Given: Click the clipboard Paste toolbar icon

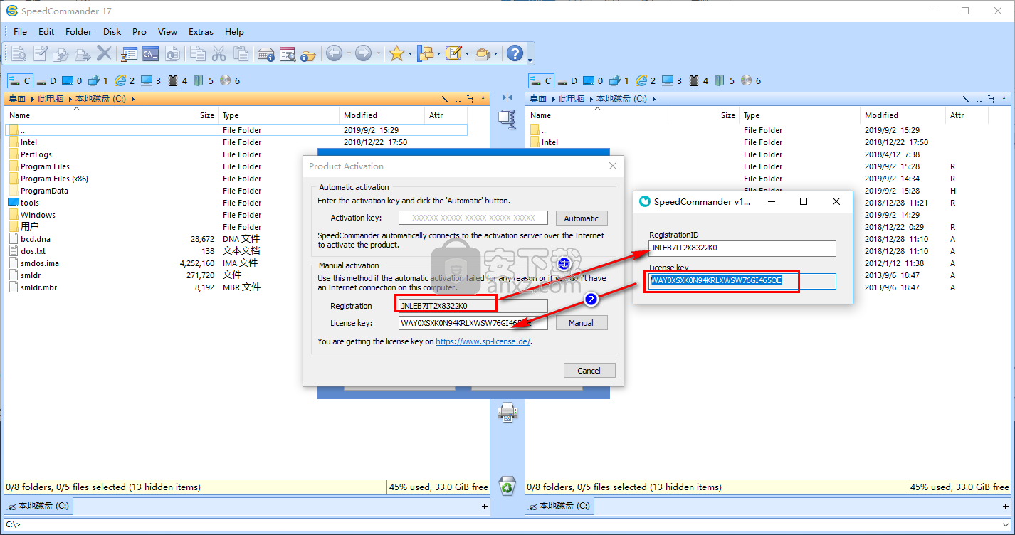Looking at the screenshot, I should point(241,53).
